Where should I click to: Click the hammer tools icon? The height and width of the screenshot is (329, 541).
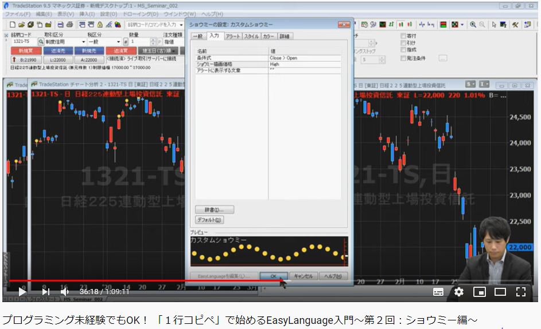[x=515, y=25]
